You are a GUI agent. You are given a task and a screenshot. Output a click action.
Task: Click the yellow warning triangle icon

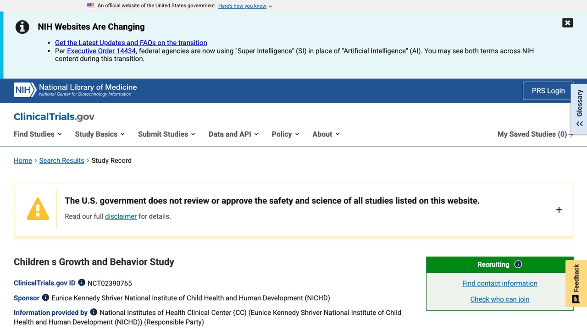pos(38,209)
